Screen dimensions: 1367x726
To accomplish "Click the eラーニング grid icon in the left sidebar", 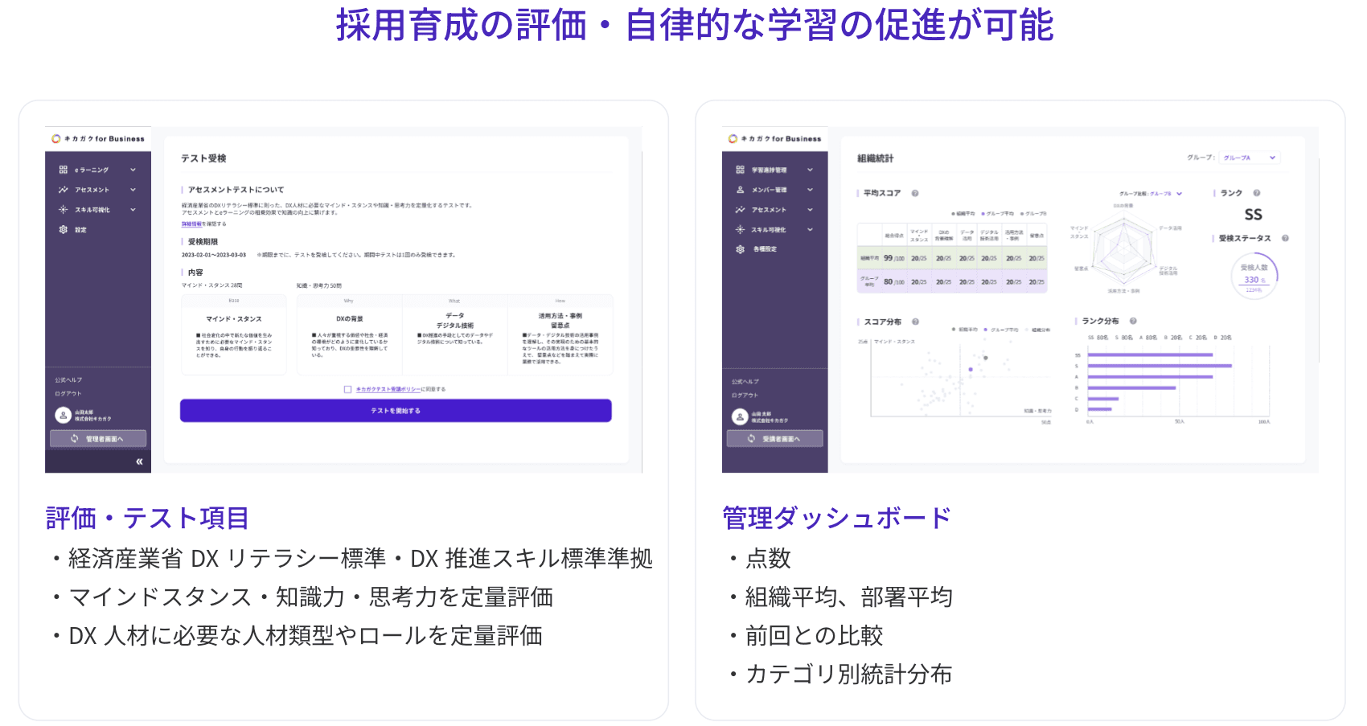I will pyautogui.click(x=63, y=170).
